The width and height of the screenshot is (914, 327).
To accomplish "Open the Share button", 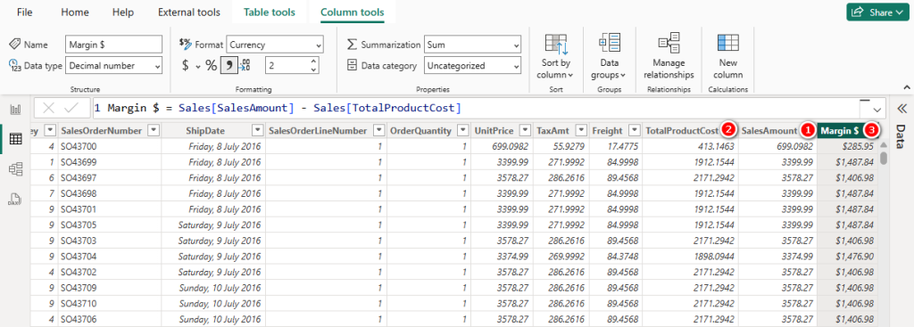I will (x=877, y=12).
